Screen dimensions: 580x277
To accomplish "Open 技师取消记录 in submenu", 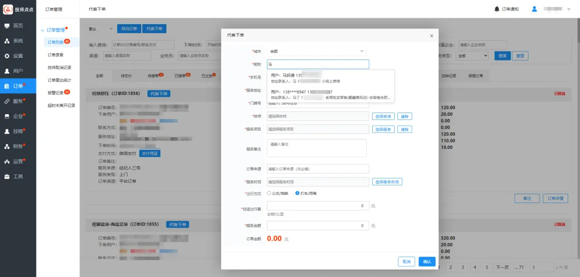I will tap(60, 68).
